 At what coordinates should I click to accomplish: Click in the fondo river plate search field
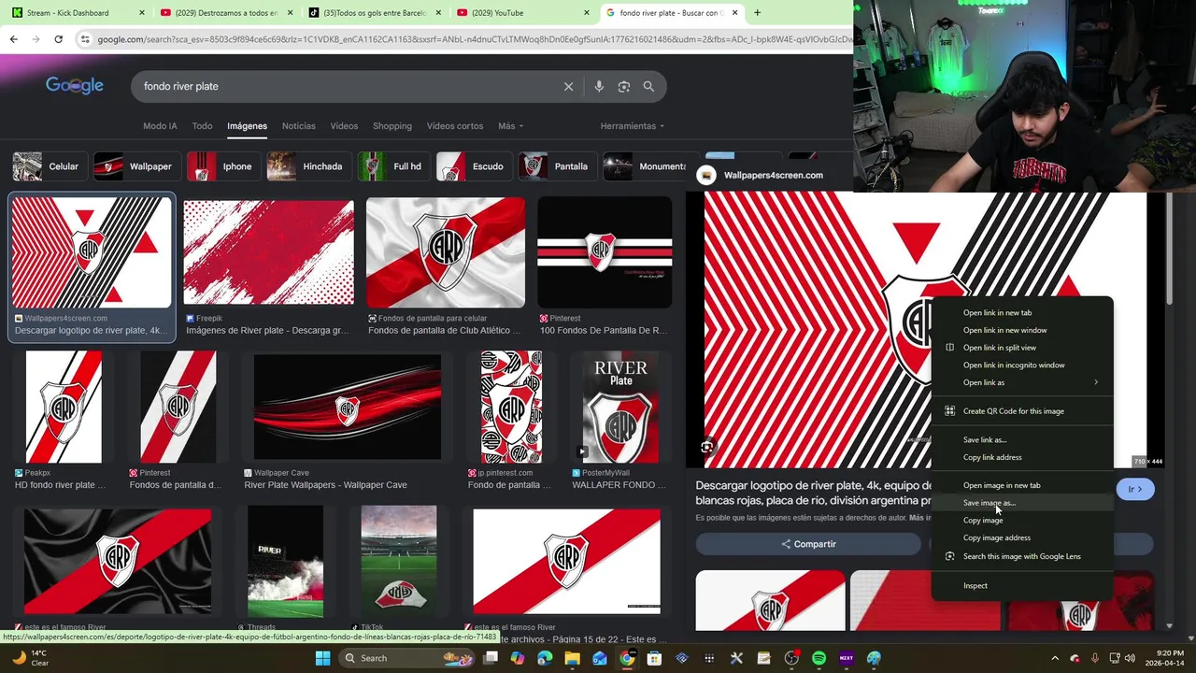(346, 86)
